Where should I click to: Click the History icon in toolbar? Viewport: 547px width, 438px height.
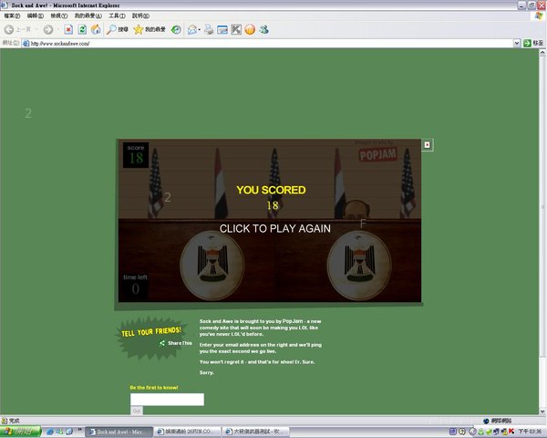pos(176,29)
